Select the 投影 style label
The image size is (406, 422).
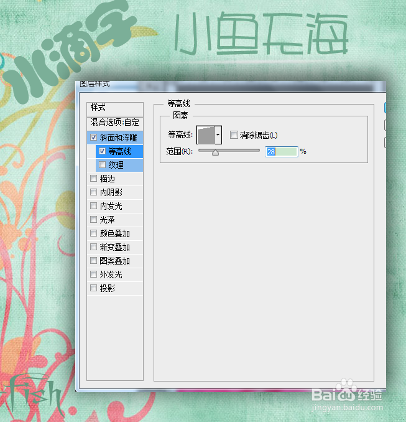click(108, 289)
